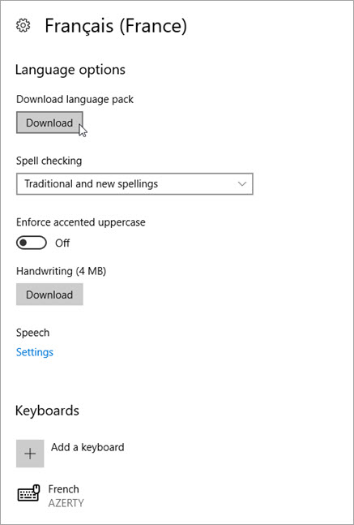Click the plus icon to add keyboard

click(30, 454)
